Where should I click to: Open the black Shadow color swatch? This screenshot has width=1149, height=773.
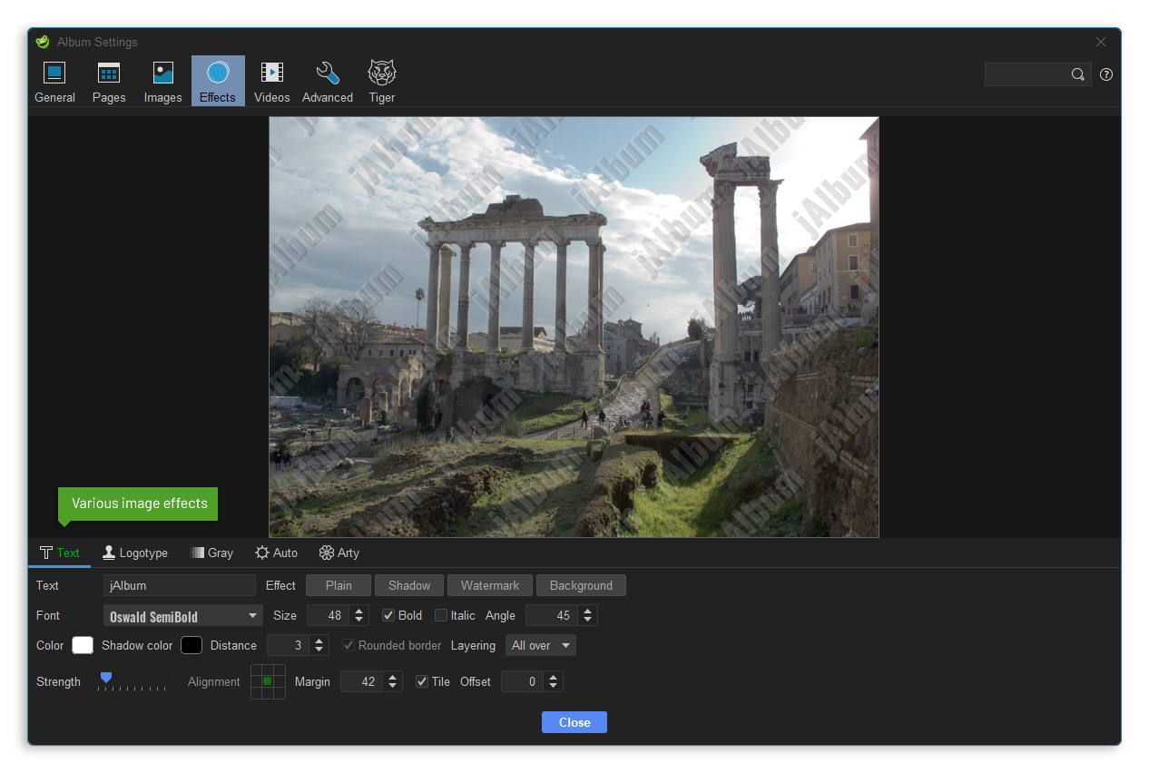coord(191,646)
